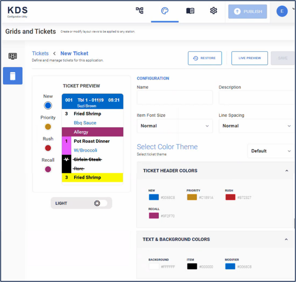Pick the MODIFIER color swatch
The width and height of the screenshot is (296, 282).
coord(230,266)
